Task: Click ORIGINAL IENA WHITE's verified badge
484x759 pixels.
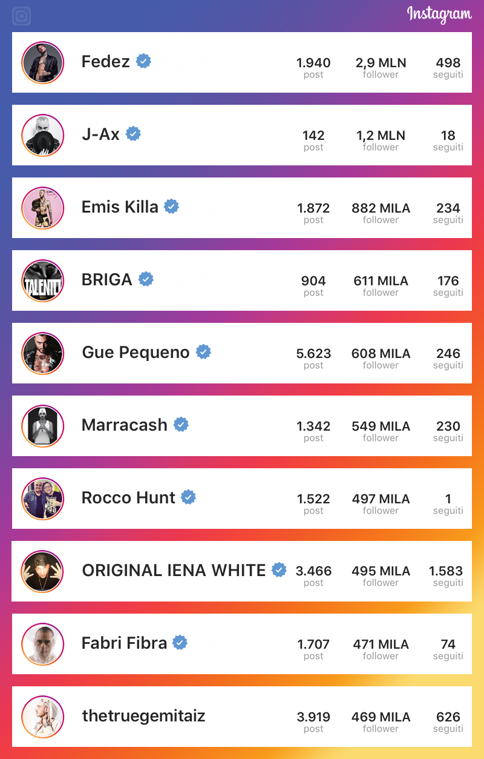Action: point(279,570)
